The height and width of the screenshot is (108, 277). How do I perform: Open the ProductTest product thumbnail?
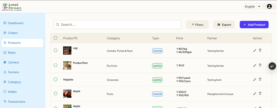[x=67, y=65]
